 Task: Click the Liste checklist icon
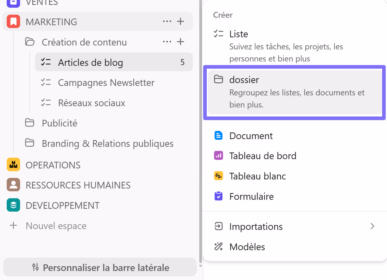click(x=218, y=34)
